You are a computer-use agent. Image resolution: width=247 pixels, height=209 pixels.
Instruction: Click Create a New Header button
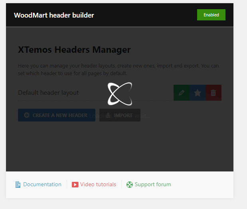point(57,115)
